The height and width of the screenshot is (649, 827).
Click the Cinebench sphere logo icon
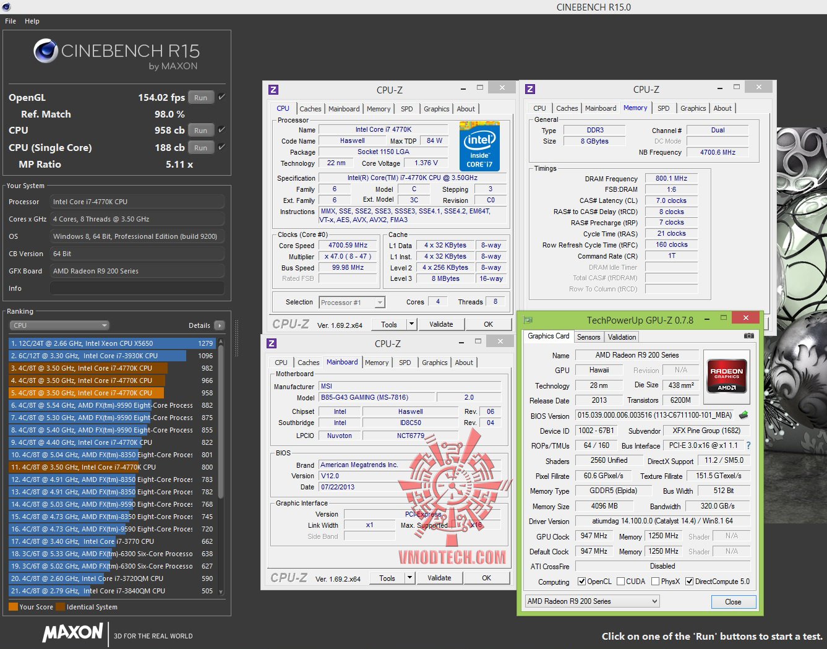46,51
